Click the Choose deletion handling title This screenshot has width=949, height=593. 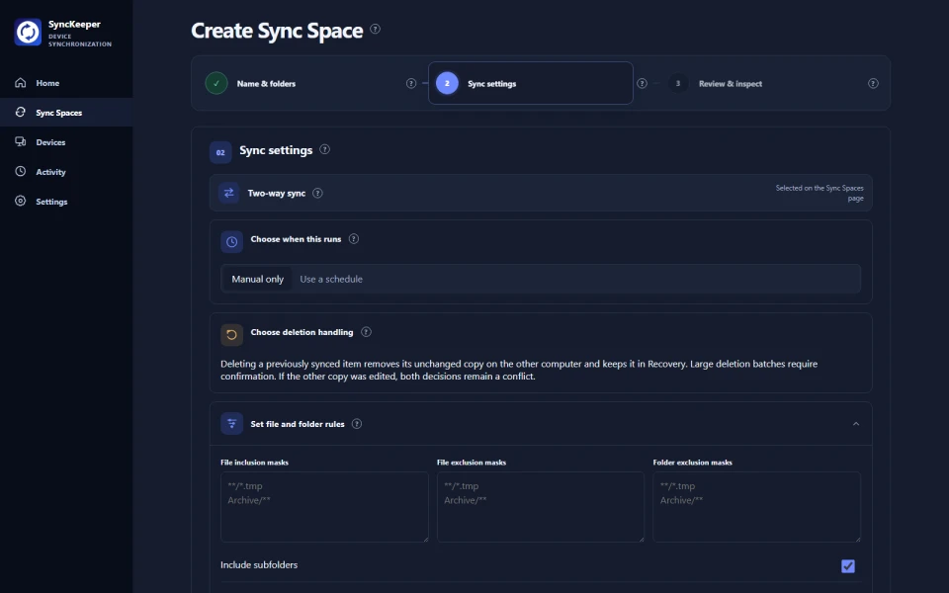pyautogui.click(x=302, y=332)
